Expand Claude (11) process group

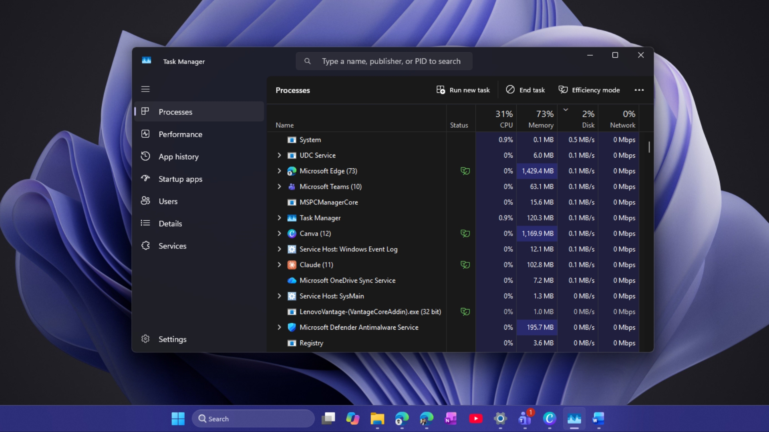click(x=279, y=264)
